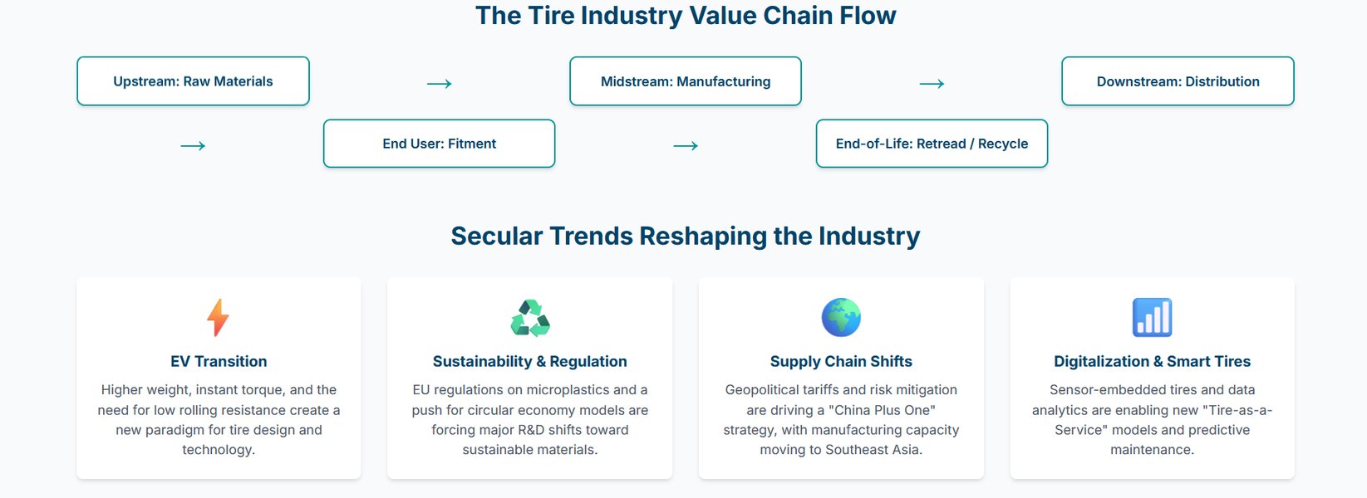Viewport: 1367px width, 498px height.
Task: Click the Supply Chain Shifts heading
Action: click(841, 361)
